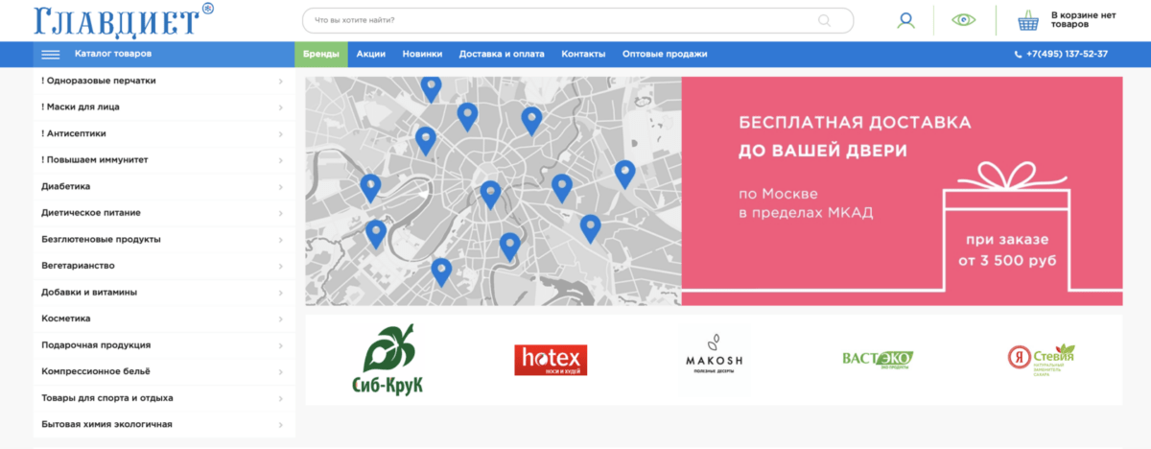Select Бытовая химия экологичная category
1151x449 pixels.
(163, 424)
